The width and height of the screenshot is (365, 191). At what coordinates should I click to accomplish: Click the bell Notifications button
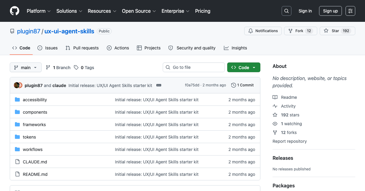pos(263,31)
